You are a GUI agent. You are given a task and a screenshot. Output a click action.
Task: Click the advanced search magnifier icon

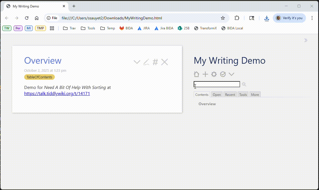pos(244,84)
